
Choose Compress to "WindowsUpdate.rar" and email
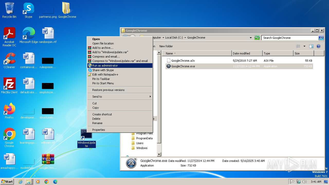pos(120,61)
